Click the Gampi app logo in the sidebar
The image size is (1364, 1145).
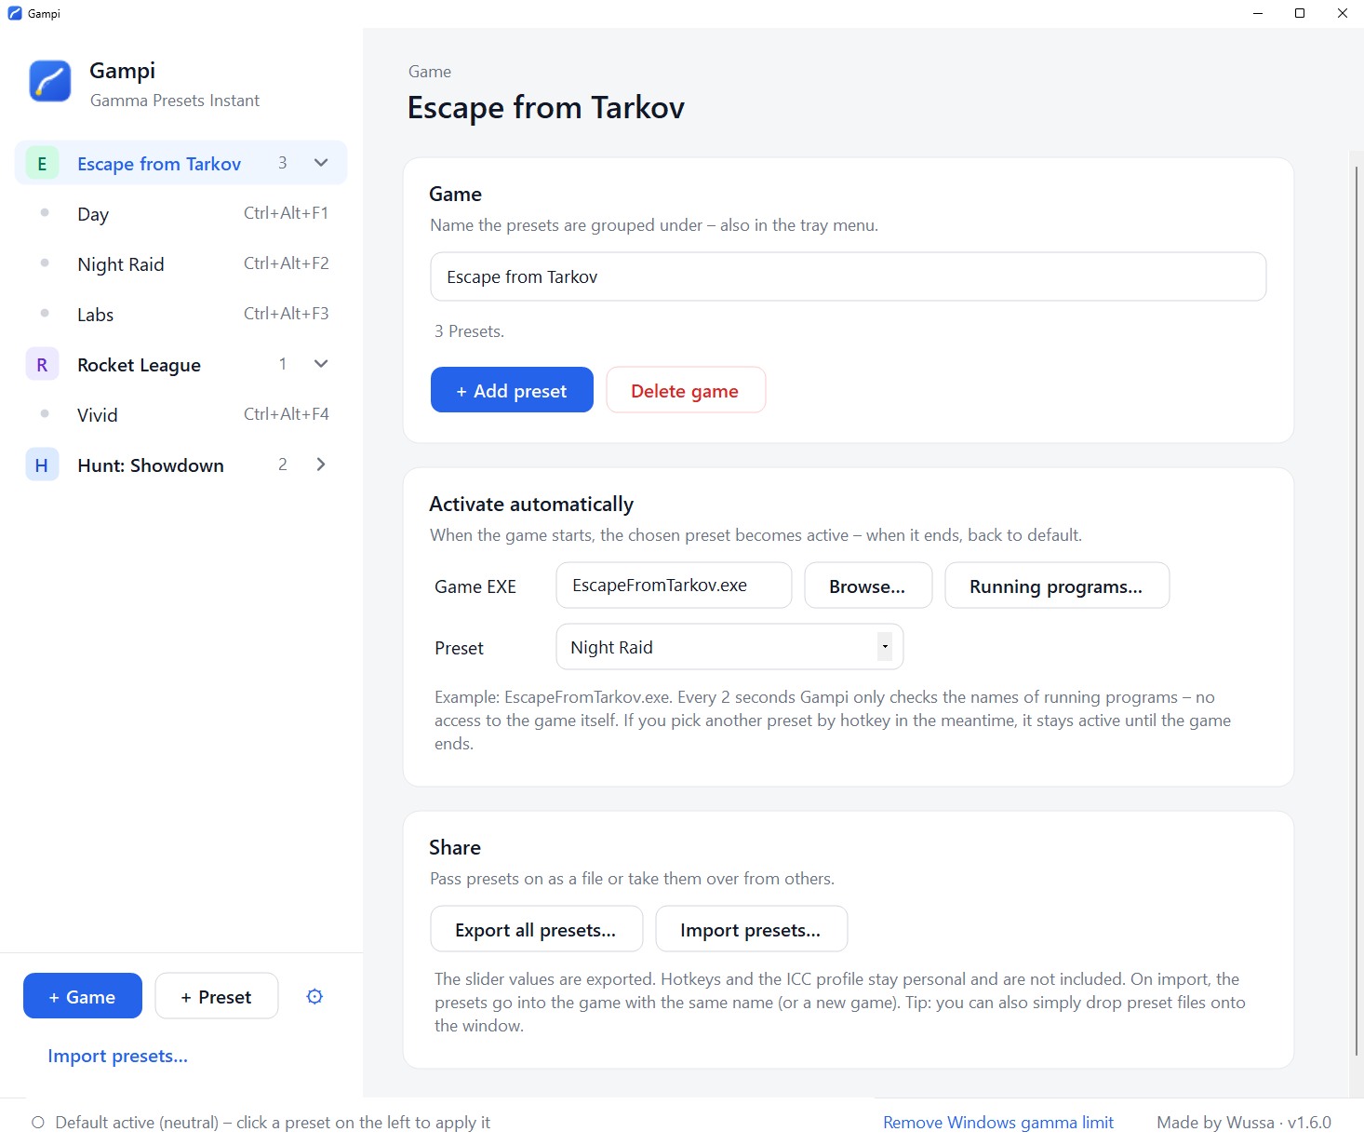click(50, 81)
